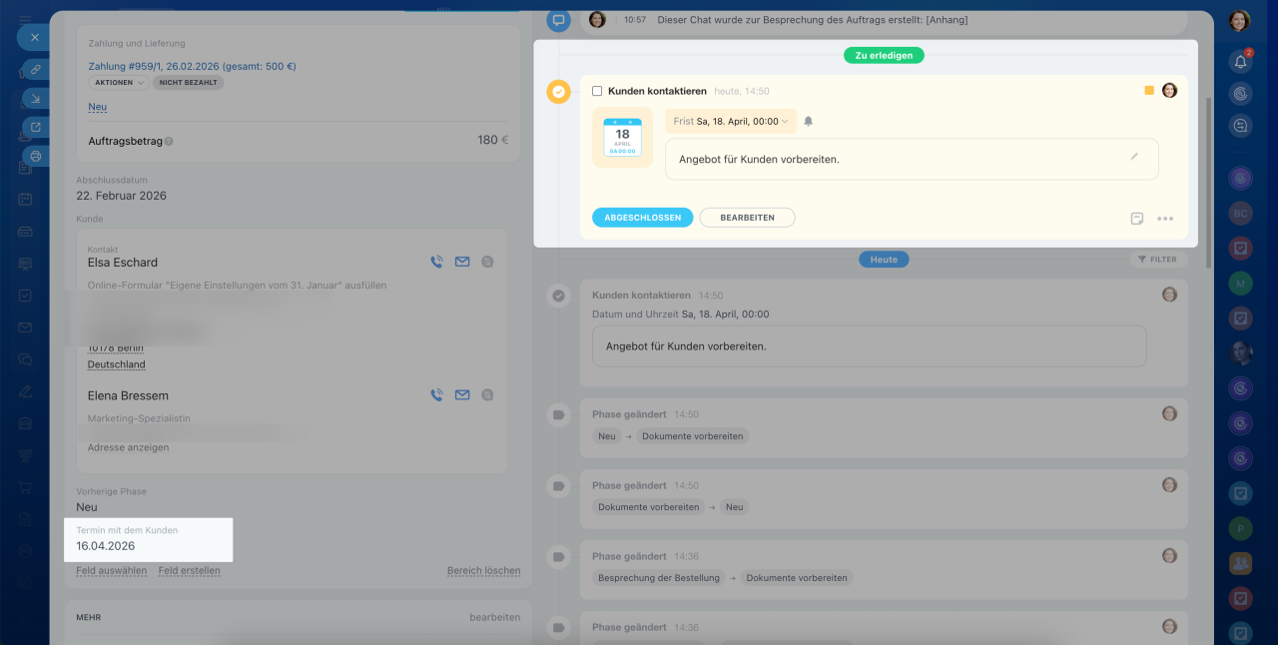Click the Feld erstellen link
The image size is (1278, 645).
[189, 571]
